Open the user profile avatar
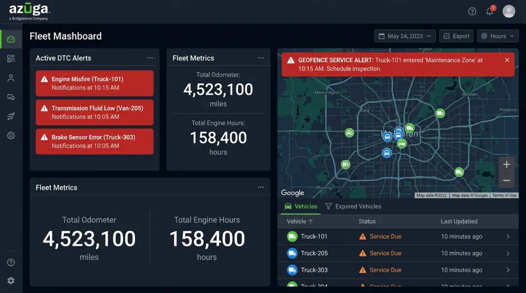Screen dimensions: 526x293 click(x=508, y=11)
